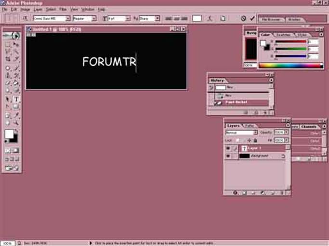Select the Brush tool in toolbox
The height and width of the screenshot is (246, 329).
(x=16, y=68)
